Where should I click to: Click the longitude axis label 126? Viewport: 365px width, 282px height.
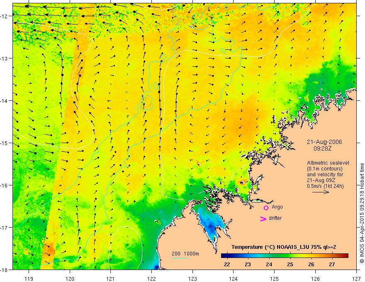[x=315, y=279]
